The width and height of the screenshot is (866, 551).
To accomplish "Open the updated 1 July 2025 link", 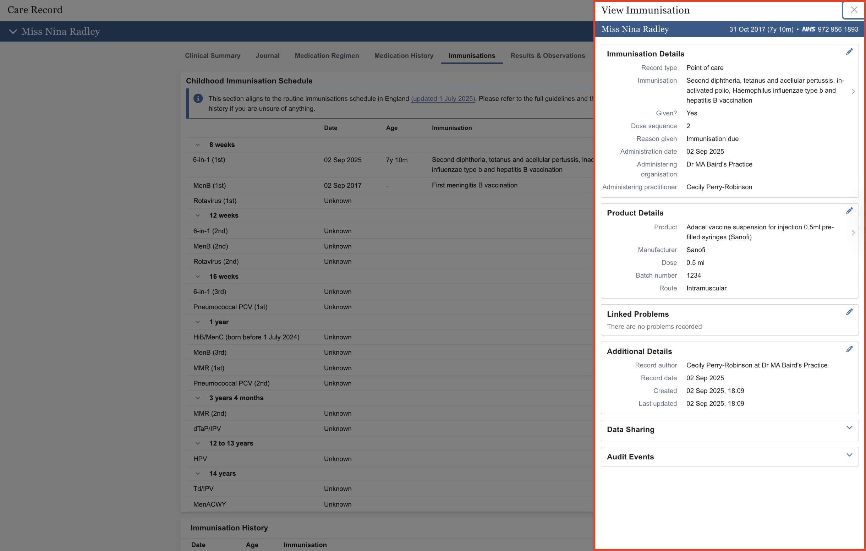I will coord(443,99).
